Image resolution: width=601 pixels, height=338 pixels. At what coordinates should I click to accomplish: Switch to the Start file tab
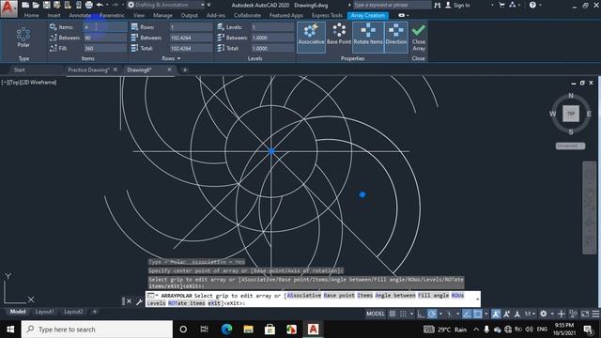(x=19, y=69)
